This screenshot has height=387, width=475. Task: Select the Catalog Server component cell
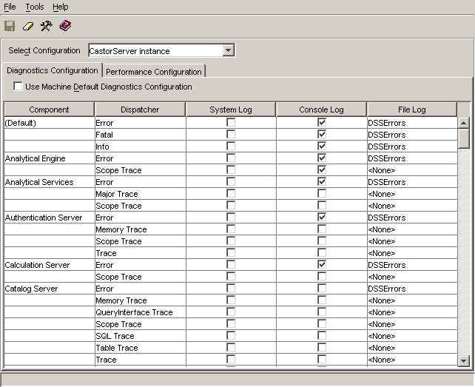pos(49,289)
